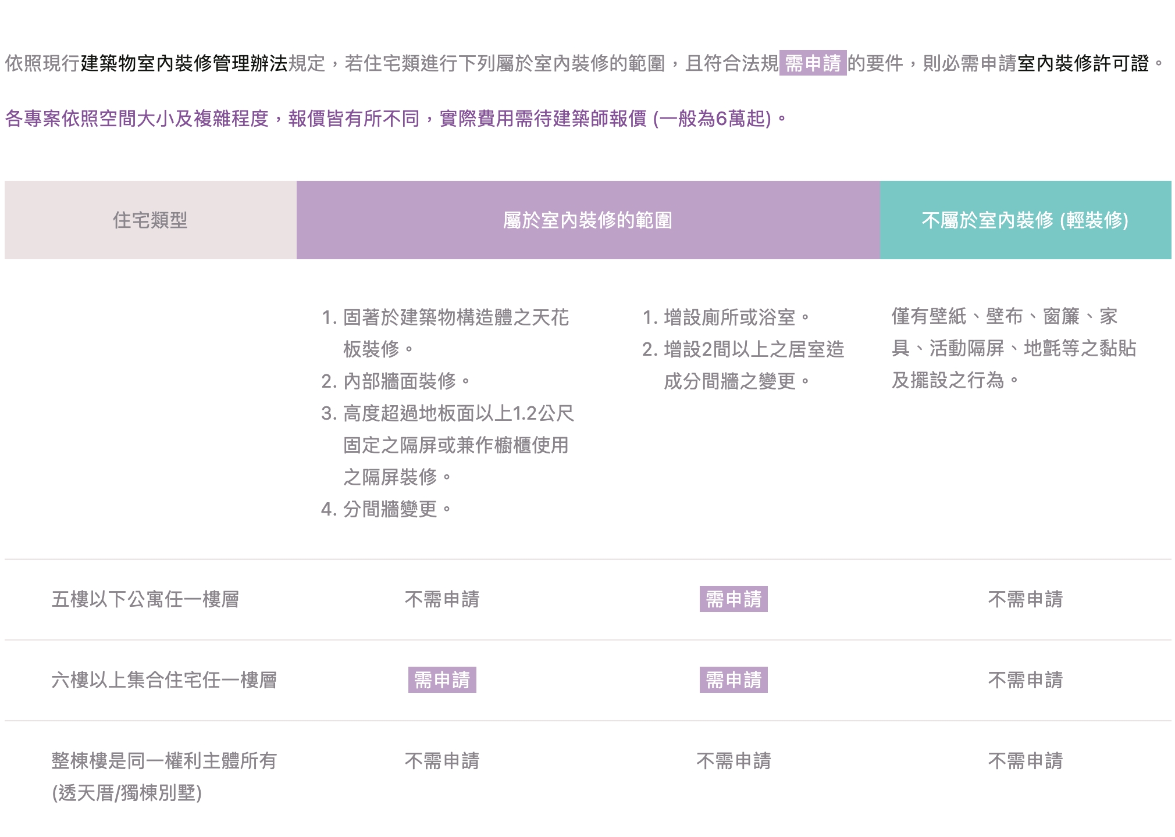Screen dimensions: 1175x837
Task: Click the 六樓以上集合住宅任一樓層 row label
Action: click(x=164, y=680)
